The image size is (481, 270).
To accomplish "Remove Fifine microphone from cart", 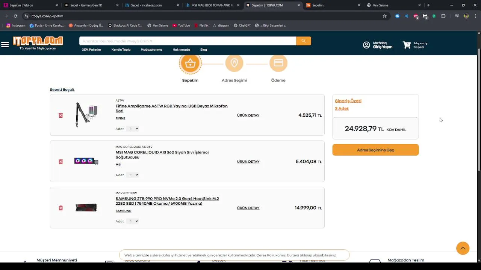I will click(x=61, y=115).
